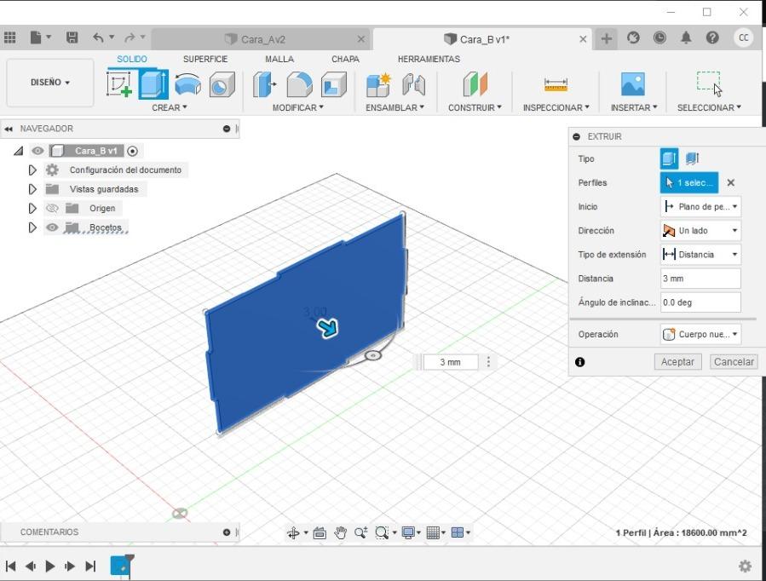
Task: Expand the Bocetos node
Action: [x=32, y=227]
